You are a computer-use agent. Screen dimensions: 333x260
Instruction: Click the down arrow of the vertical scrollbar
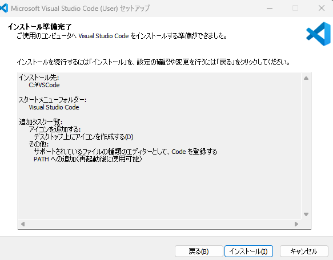click(306, 214)
